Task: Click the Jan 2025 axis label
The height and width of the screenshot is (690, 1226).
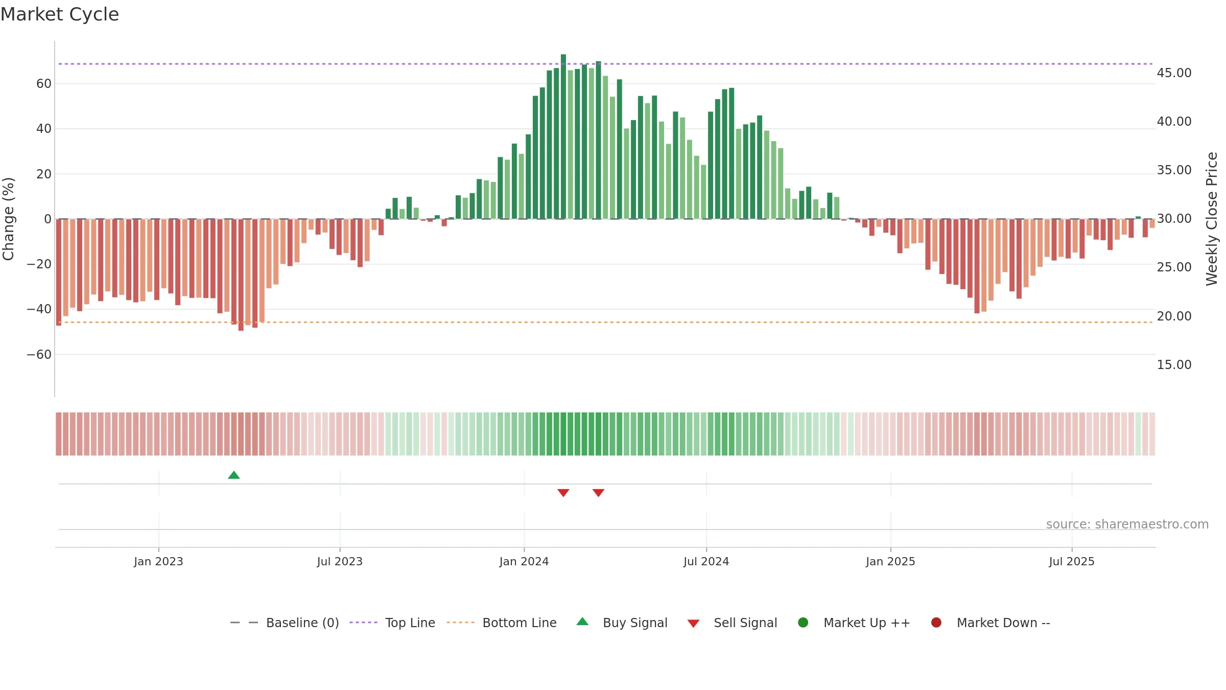Action: click(x=890, y=561)
